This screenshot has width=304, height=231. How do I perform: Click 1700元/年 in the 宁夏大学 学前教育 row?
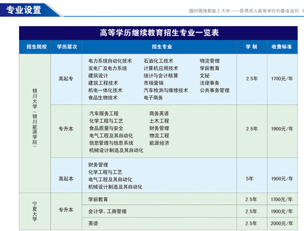pyautogui.click(x=282, y=199)
